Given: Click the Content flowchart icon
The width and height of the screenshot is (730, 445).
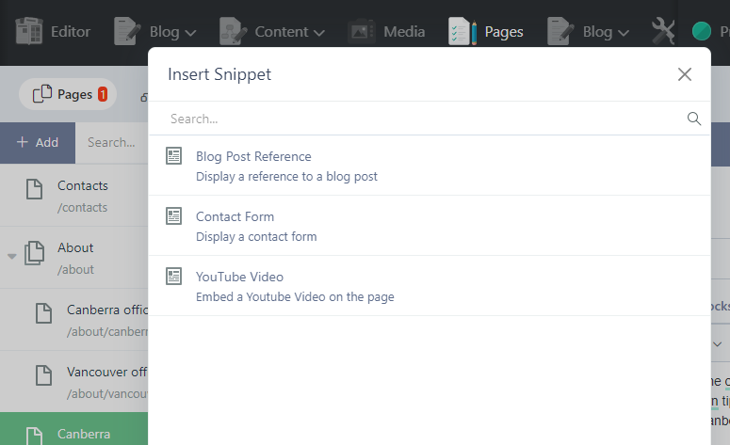Looking at the screenshot, I should tap(233, 31).
